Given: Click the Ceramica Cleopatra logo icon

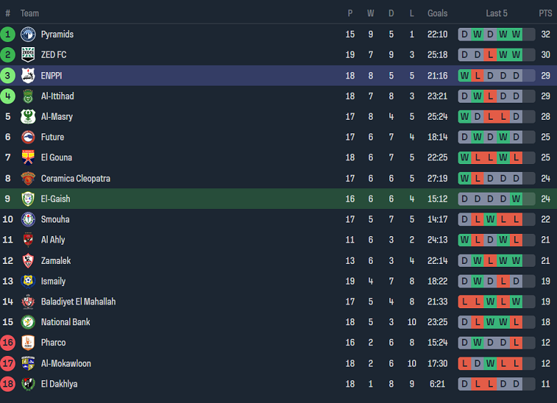Looking at the screenshot, I should [28, 178].
